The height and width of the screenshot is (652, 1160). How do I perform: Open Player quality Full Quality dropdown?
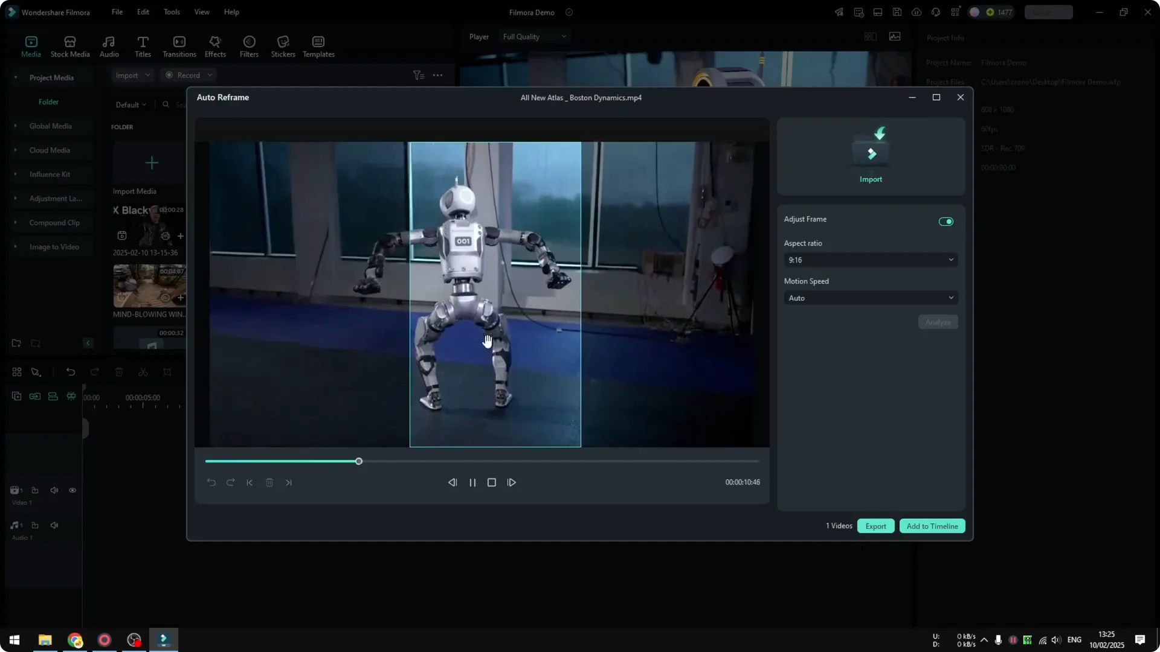click(535, 37)
